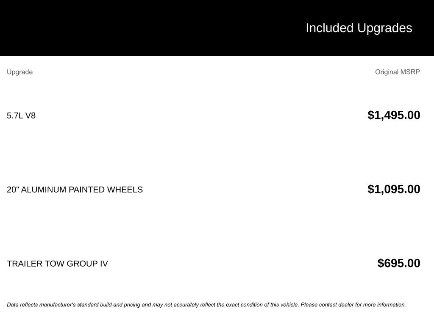Click the Original MSRP column header
434x325 pixels.
[397, 72]
